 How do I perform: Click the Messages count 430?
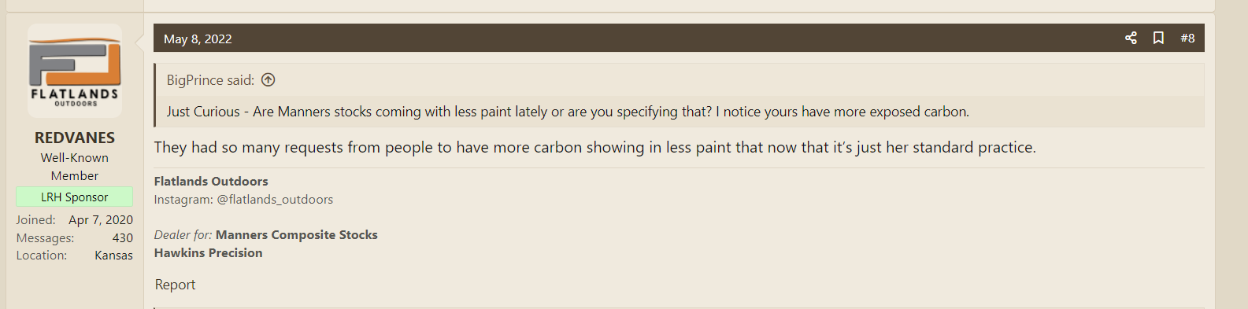point(122,237)
